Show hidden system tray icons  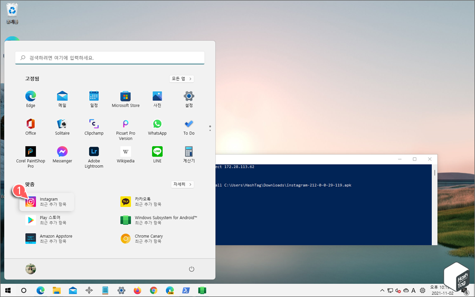pyautogui.click(x=382, y=291)
